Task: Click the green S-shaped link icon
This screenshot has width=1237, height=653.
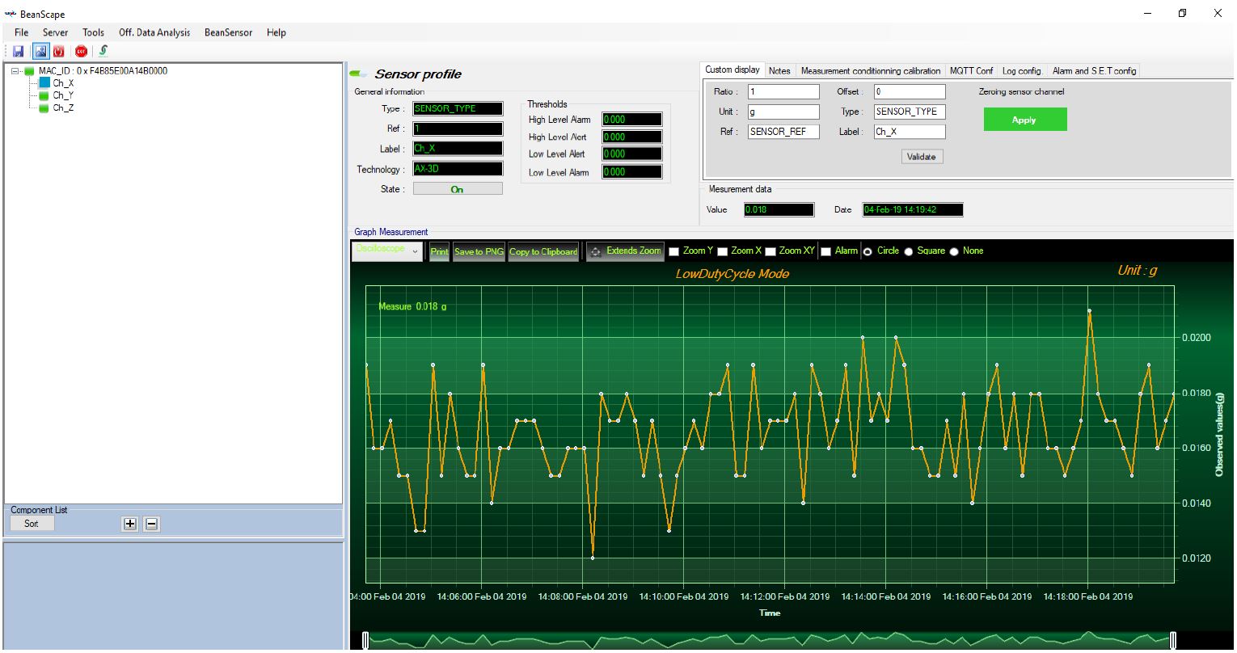Action: 103,51
